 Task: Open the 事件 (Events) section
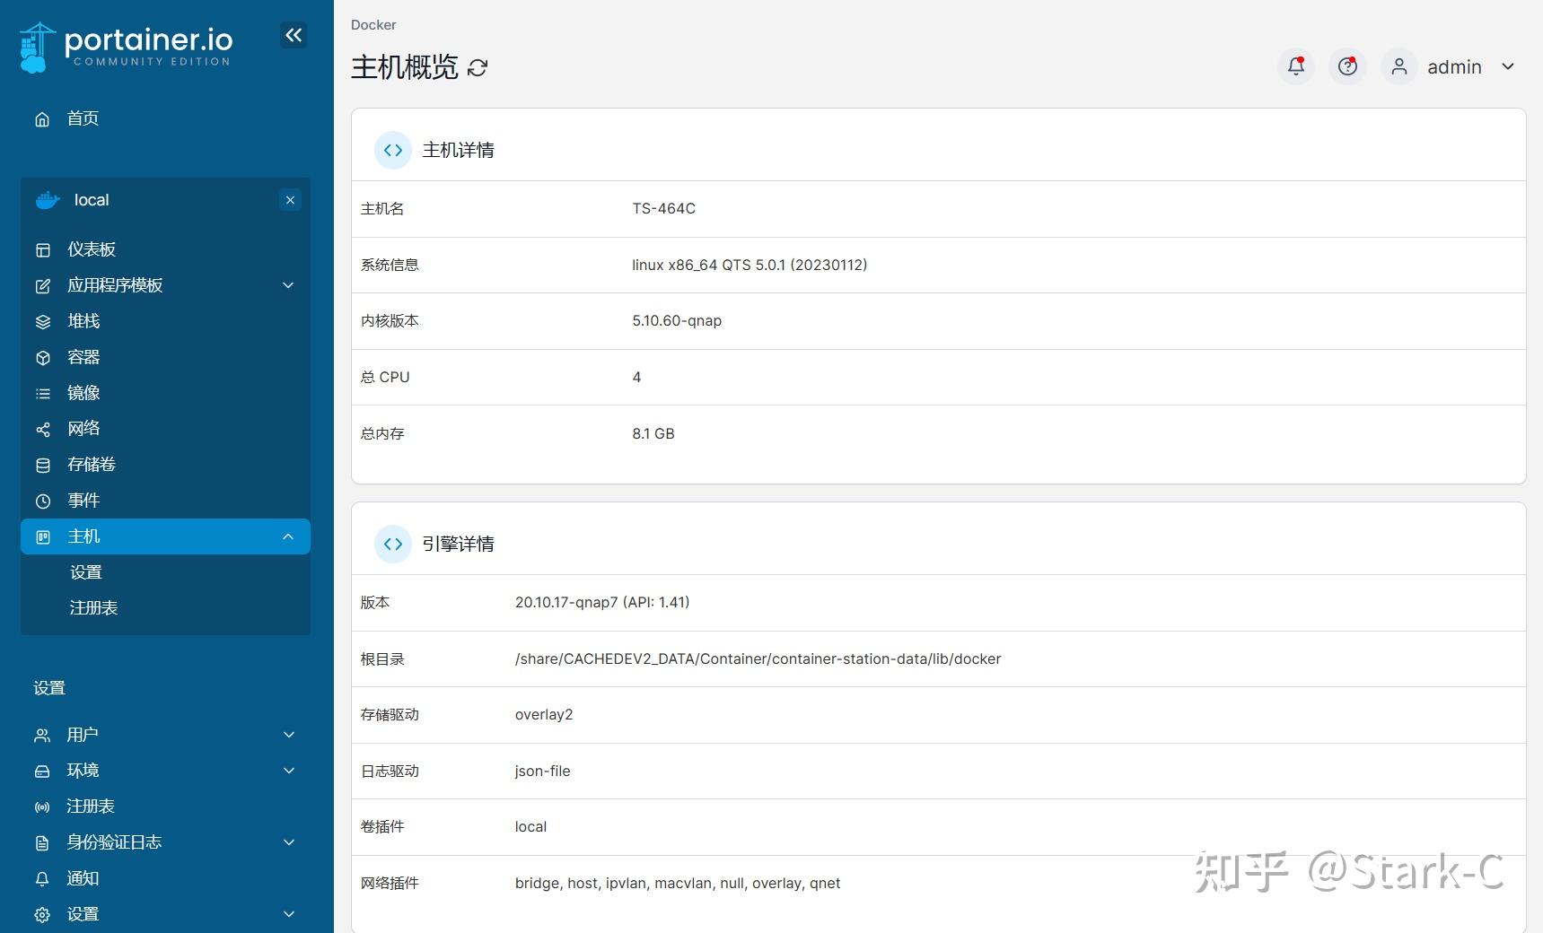point(83,501)
